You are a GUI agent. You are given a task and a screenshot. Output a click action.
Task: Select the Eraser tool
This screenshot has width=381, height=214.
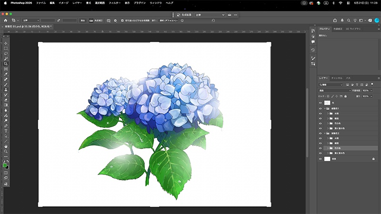(x=6, y=100)
